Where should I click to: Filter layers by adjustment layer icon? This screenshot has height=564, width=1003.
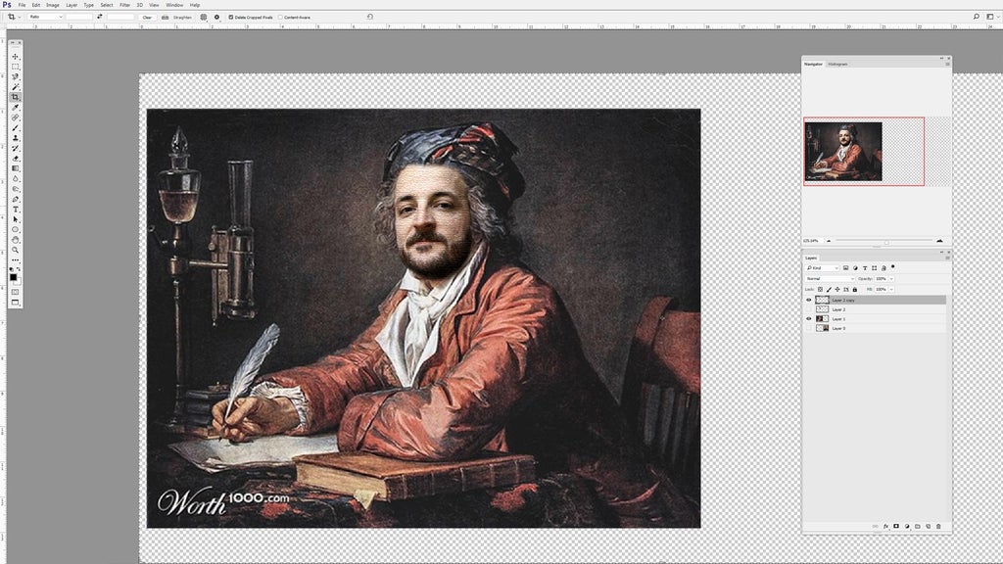855,268
